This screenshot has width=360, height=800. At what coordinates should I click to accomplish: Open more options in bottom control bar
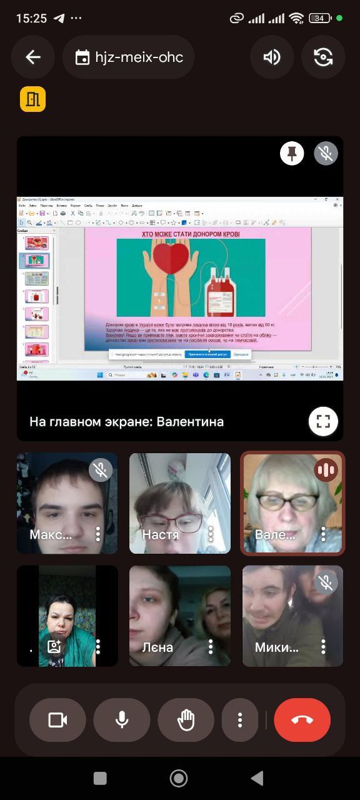[240, 720]
